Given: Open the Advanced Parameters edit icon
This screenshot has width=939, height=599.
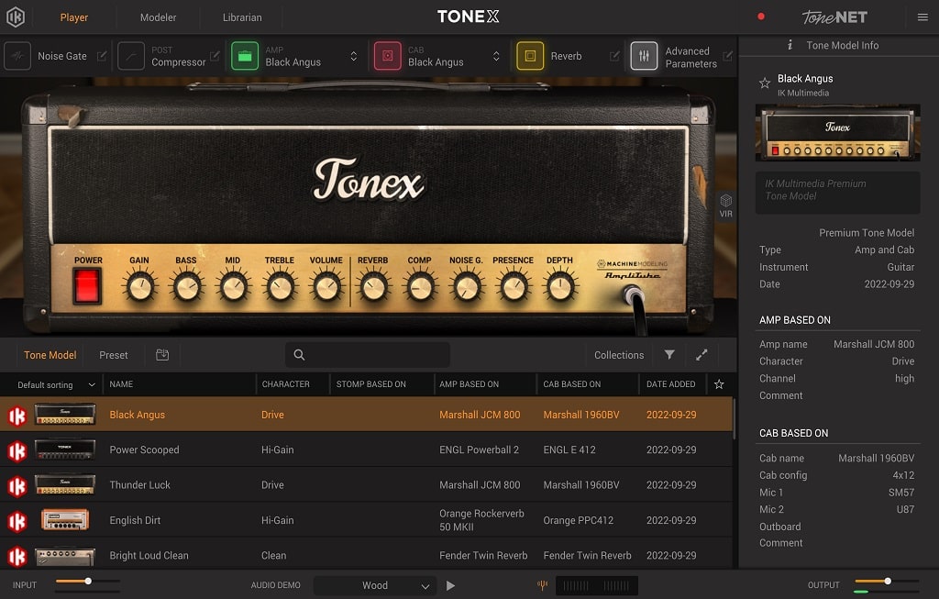Looking at the screenshot, I should [x=727, y=56].
